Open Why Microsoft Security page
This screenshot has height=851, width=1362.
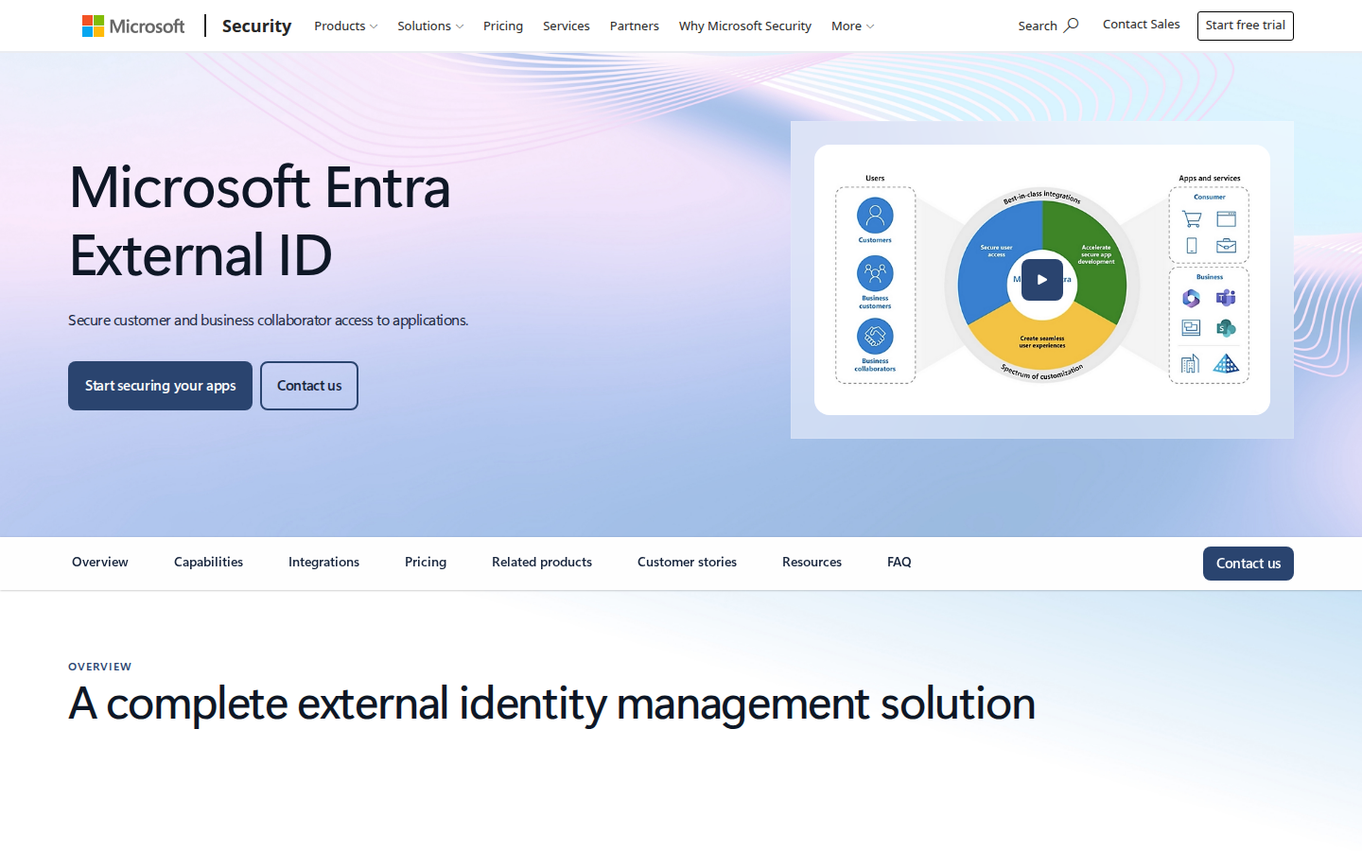(x=745, y=26)
